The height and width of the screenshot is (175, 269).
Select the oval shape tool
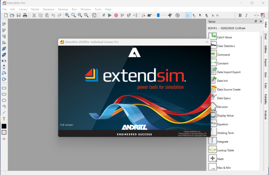(x=4, y=100)
